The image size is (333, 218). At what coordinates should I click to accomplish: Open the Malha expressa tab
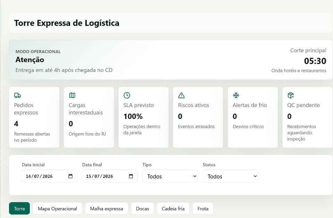click(106, 208)
